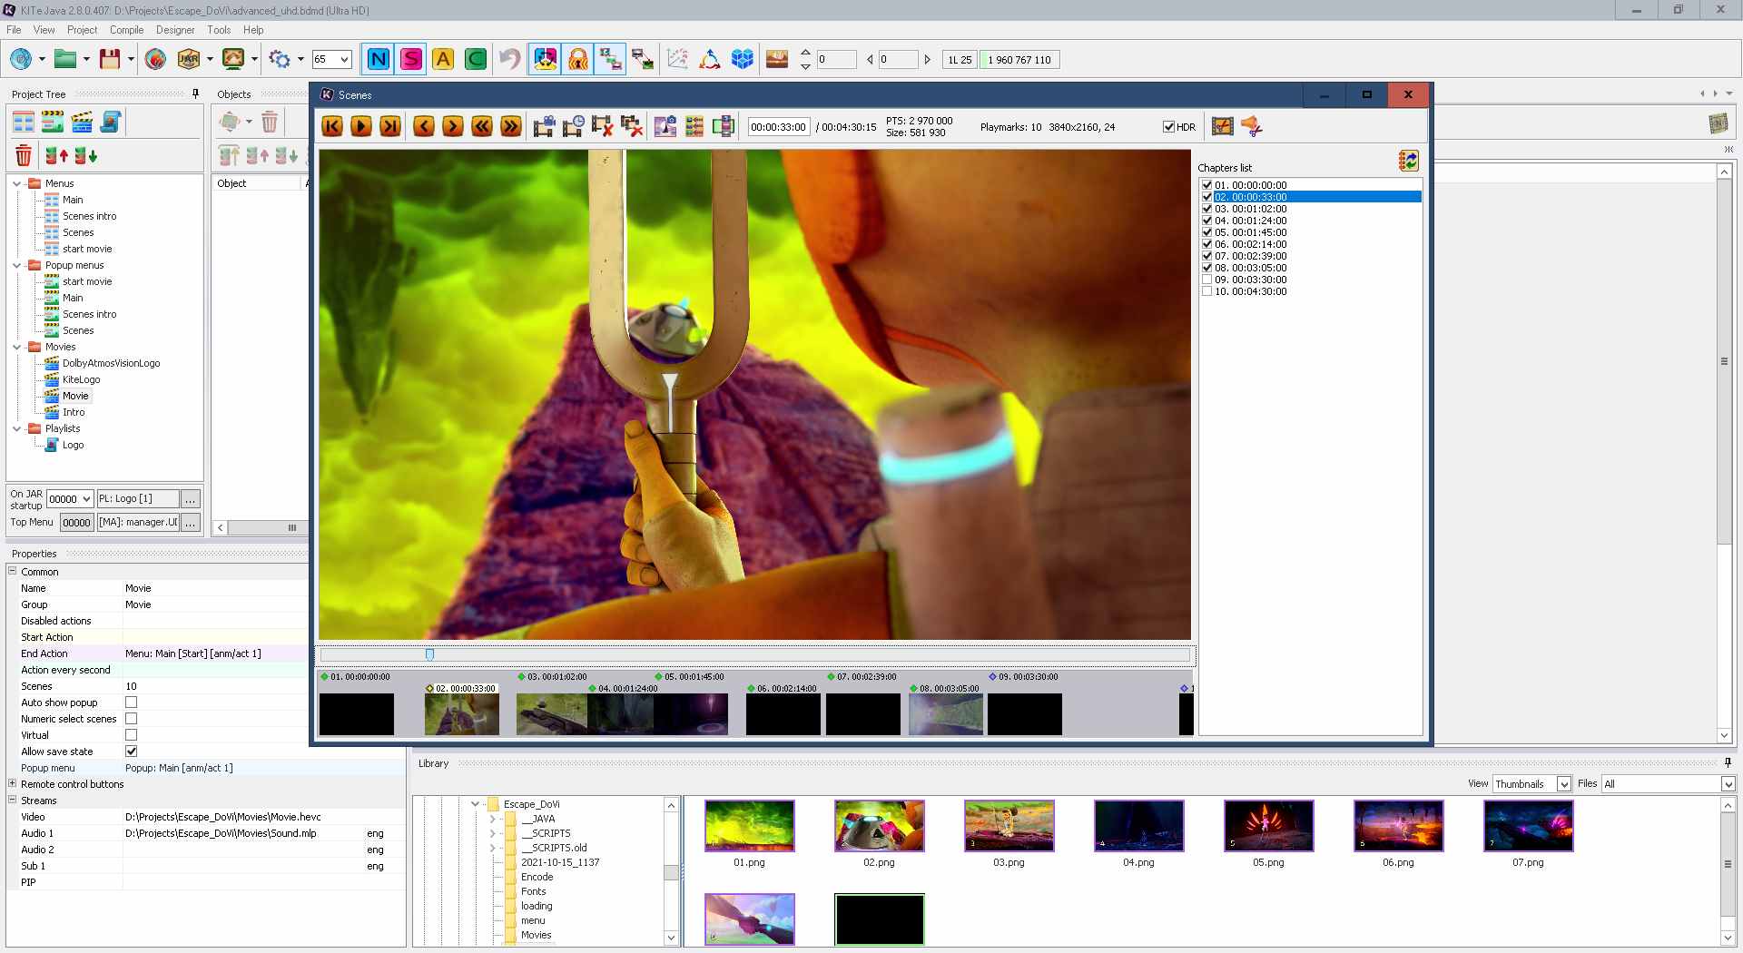The image size is (1743, 953).
Task: Select the 03.png thumbnail in Library
Action: pyautogui.click(x=1009, y=826)
